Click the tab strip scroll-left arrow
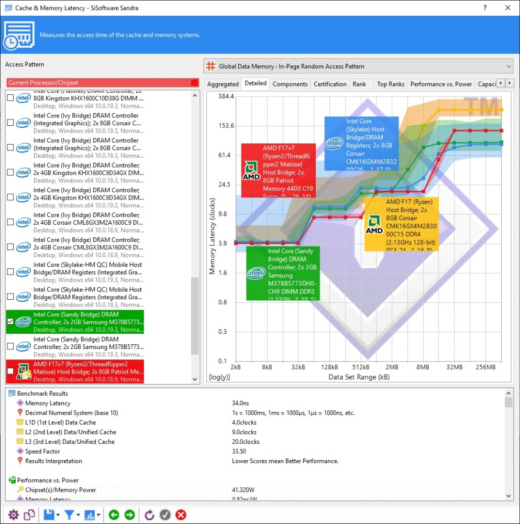This screenshot has width=520, height=524. tap(501, 83)
